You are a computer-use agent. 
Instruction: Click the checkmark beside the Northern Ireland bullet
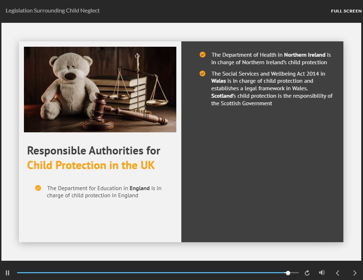[x=202, y=55]
